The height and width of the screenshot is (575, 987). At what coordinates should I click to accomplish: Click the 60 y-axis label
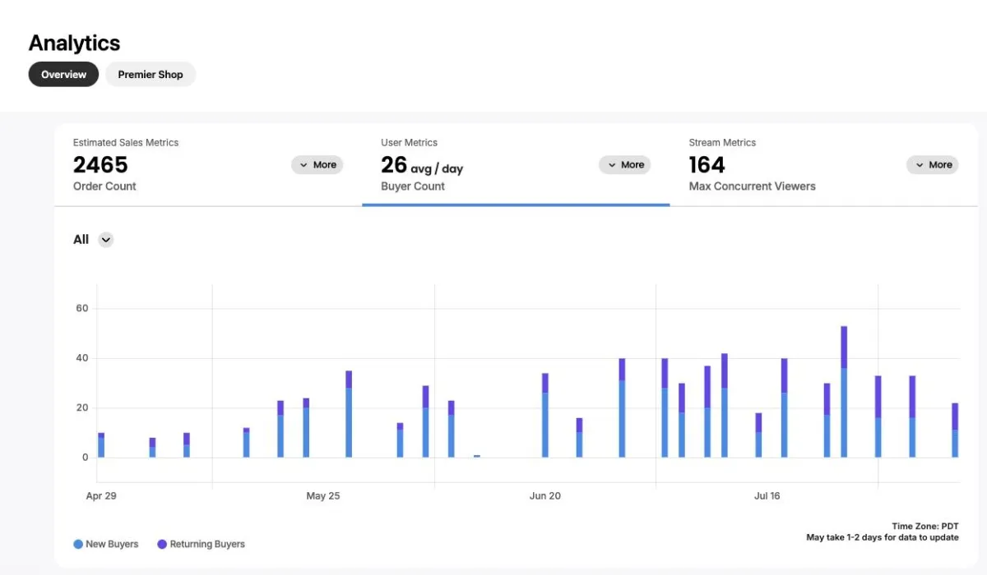pos(82,309)
